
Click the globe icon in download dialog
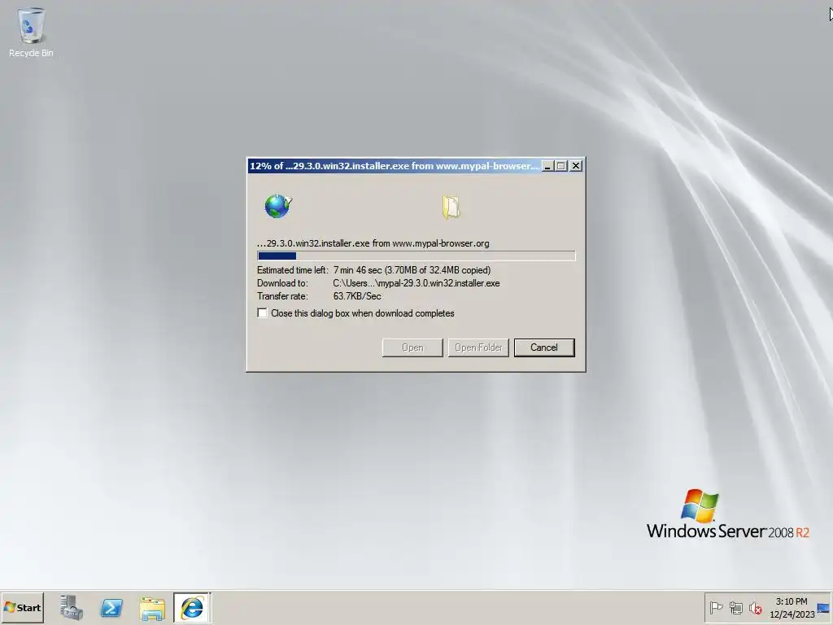point(278,206)
